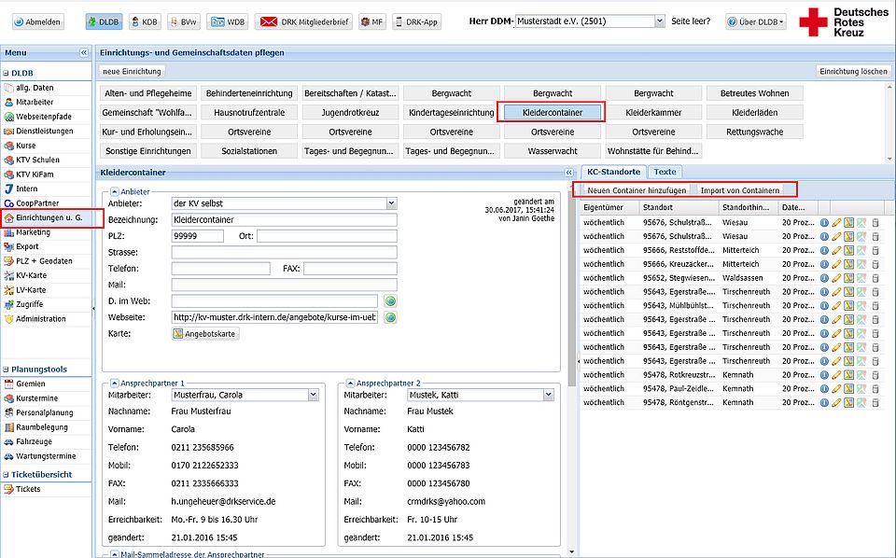896x558 pixels.
Task: Delete the Röntgenstr… Kemnath container row
Action: tap(875, 402)
